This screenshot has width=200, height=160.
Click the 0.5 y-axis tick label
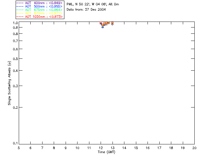point(15,59)
